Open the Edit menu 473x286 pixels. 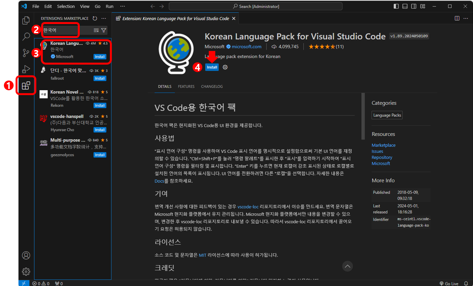[48, 6]
